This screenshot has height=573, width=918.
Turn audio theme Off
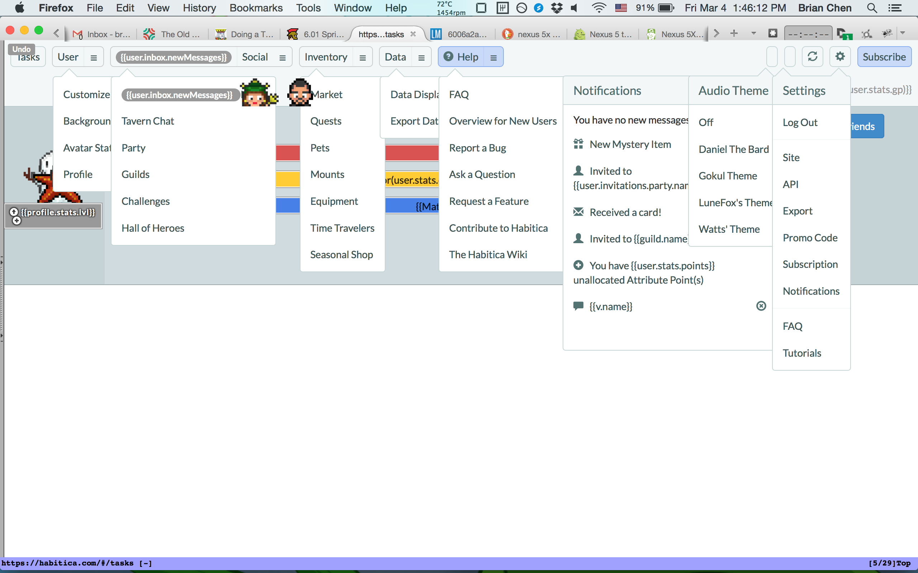point(706,122)
